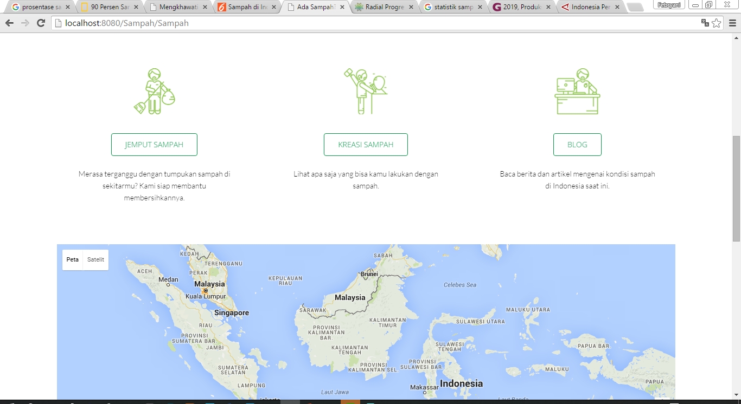The image size is (741, 404).
Task: Click the Kreasi Sampah craft icon
Action: pyautogui.click(x=366, y=91)
